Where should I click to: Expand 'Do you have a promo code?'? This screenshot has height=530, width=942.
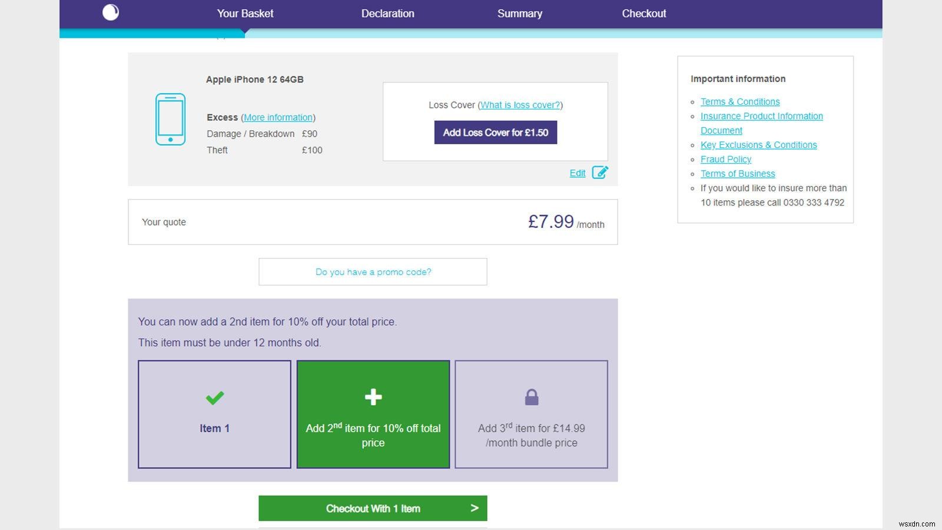[x=373, y=272]
